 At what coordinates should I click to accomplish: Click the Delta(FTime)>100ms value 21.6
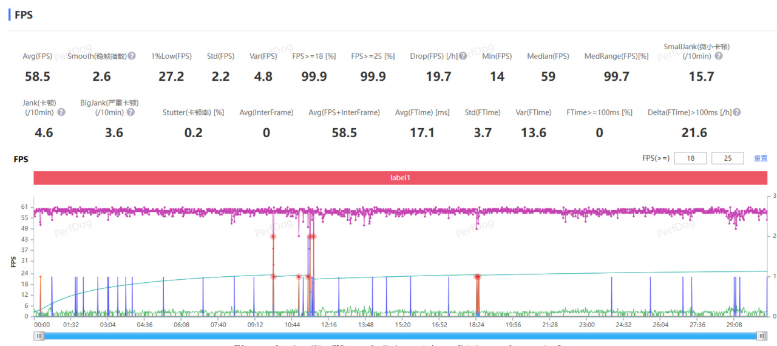[x=694, y=133]
